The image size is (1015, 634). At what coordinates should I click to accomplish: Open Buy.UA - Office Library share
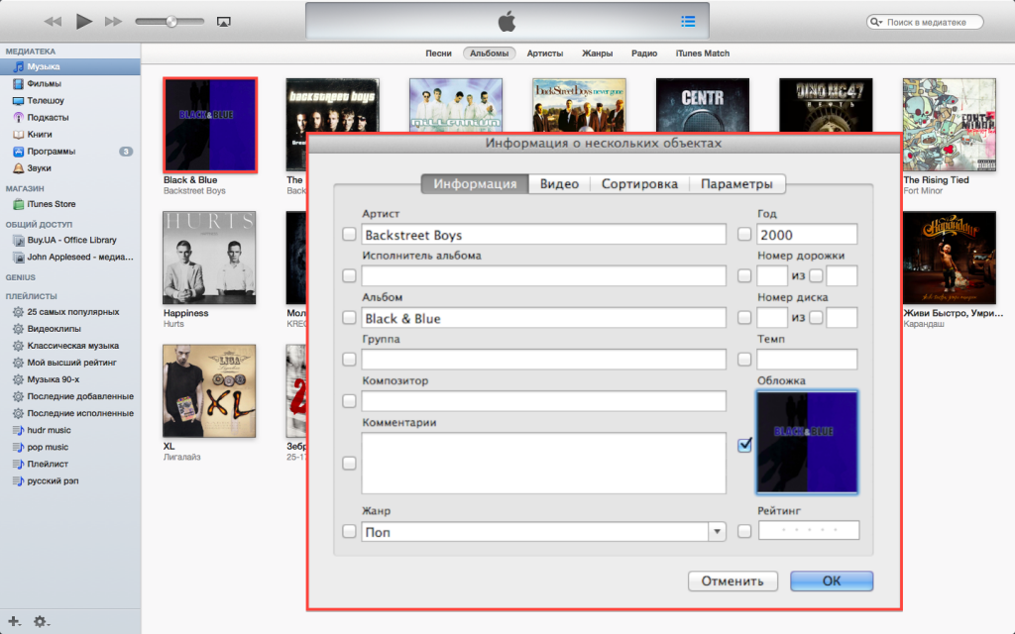(x=70, y=240)
